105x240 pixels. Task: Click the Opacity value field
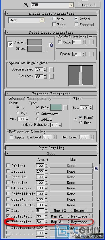coord(77,54)
